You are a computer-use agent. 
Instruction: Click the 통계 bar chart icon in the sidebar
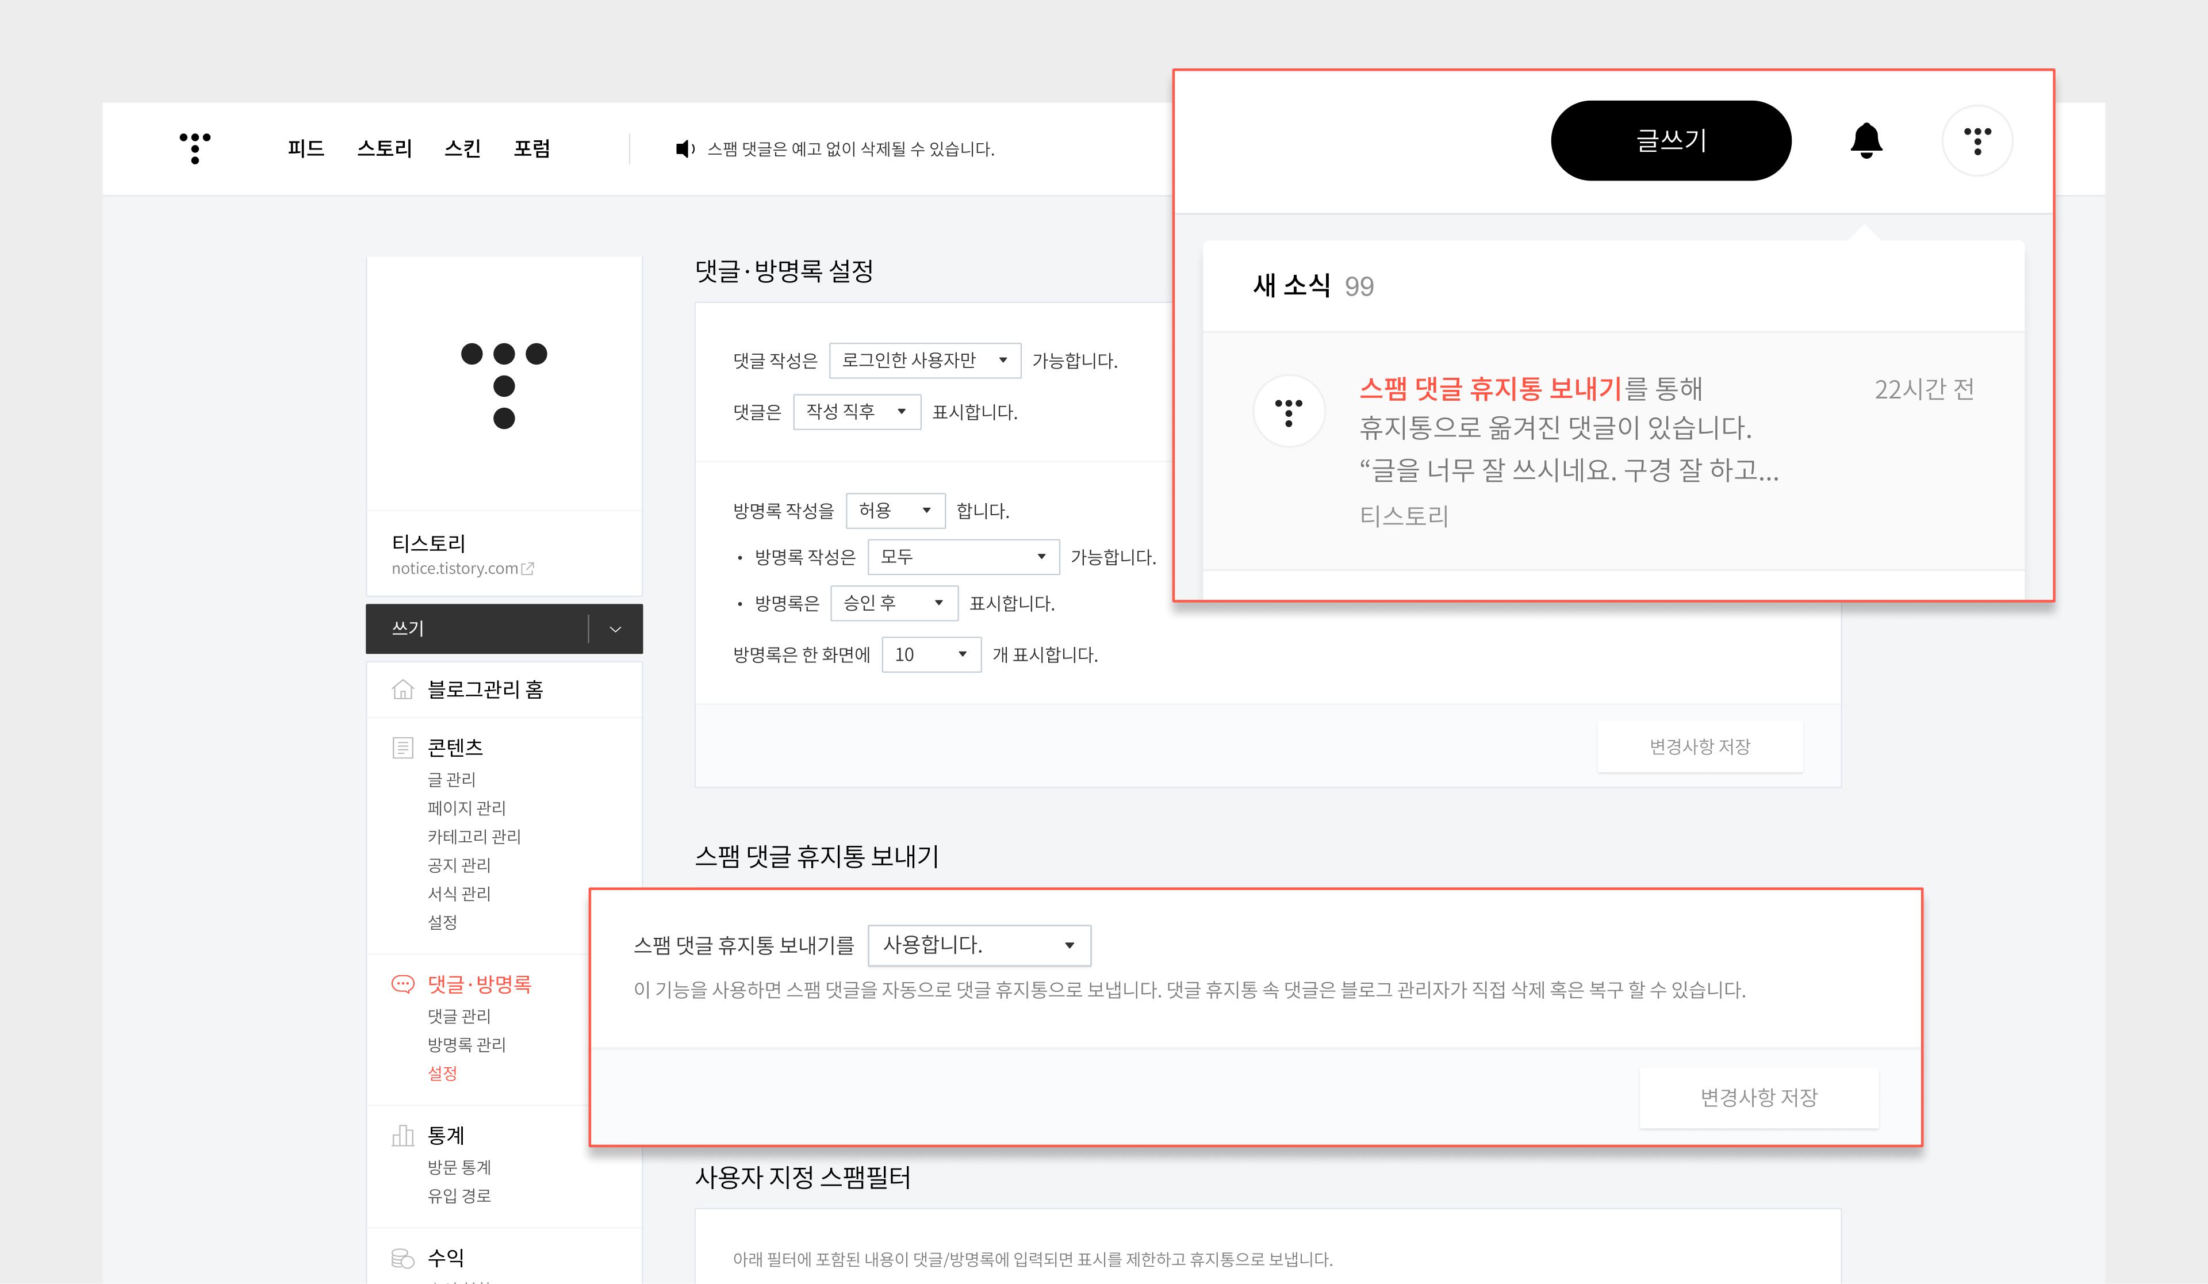click(x=402, y=1136)
